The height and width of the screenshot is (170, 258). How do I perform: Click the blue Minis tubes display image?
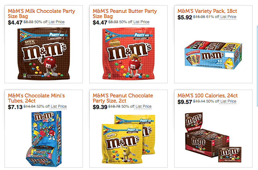coord(44,139)
